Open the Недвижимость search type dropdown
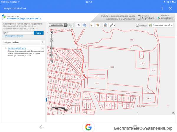This screenshot has height=132, width=177. [58, 25]
